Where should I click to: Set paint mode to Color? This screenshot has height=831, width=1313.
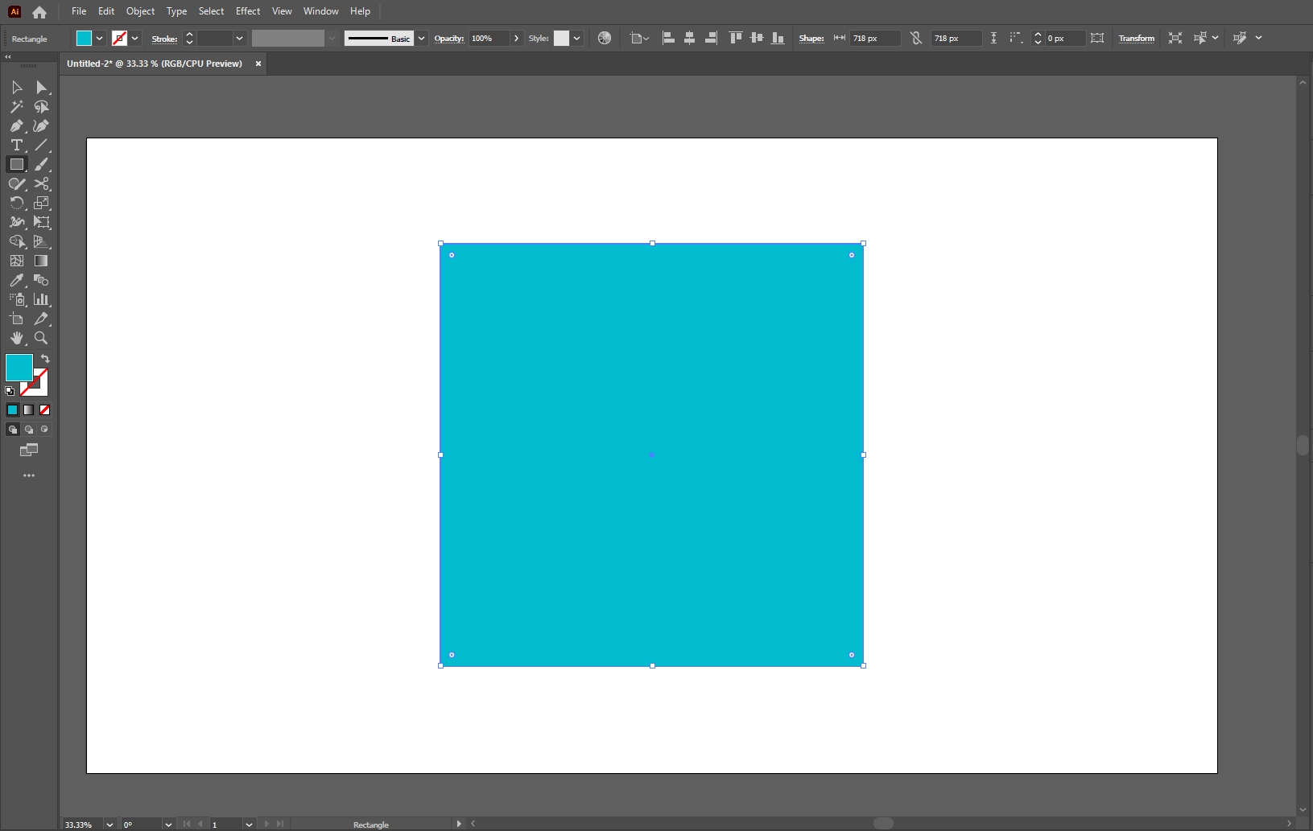(12, 409)
